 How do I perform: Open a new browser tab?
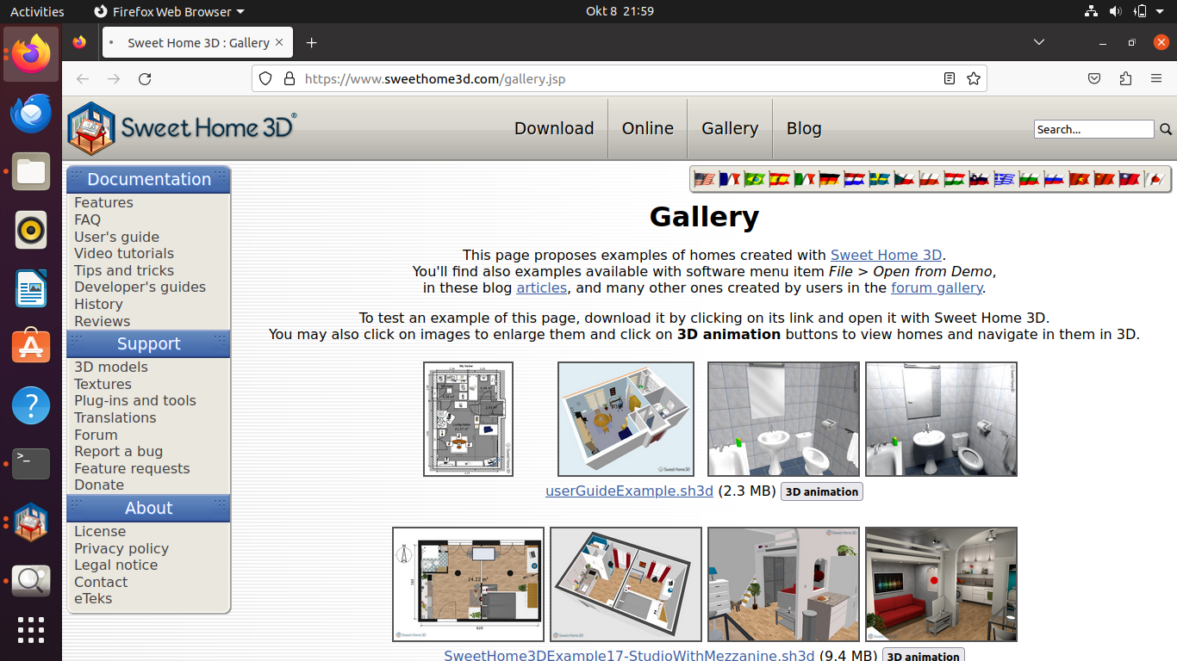click(312, 42)
